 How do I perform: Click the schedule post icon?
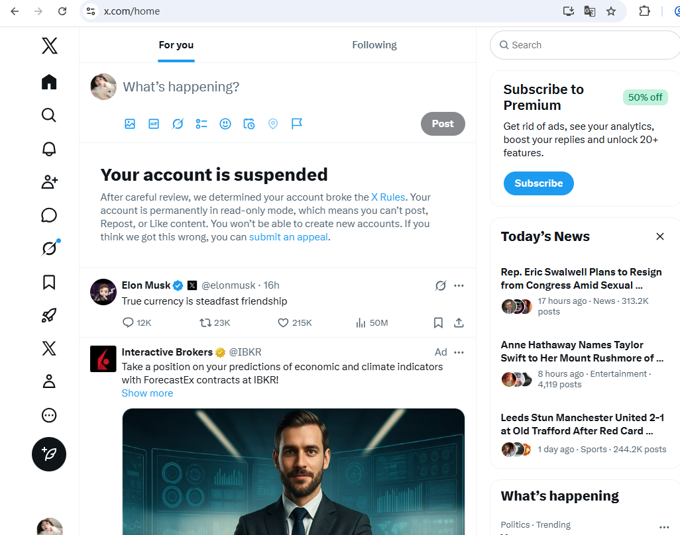(x=249, y=124)
